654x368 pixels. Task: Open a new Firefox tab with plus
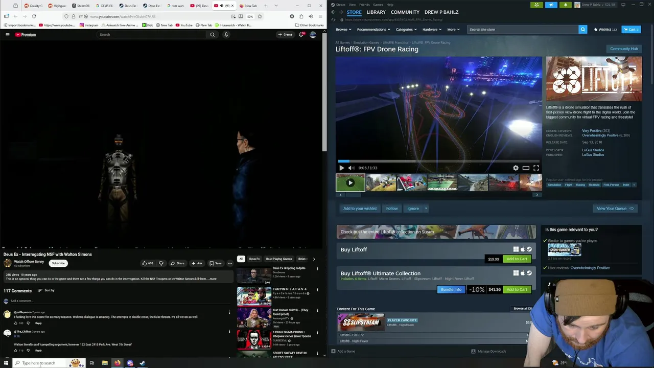(266, 6)
